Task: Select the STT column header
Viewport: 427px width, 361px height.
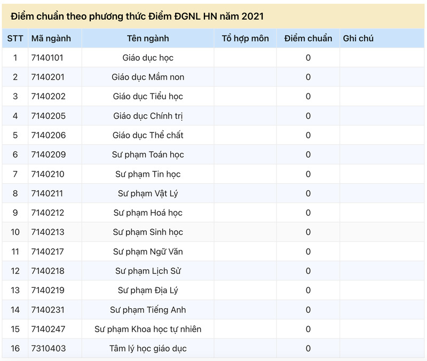Action: point(15,38)
